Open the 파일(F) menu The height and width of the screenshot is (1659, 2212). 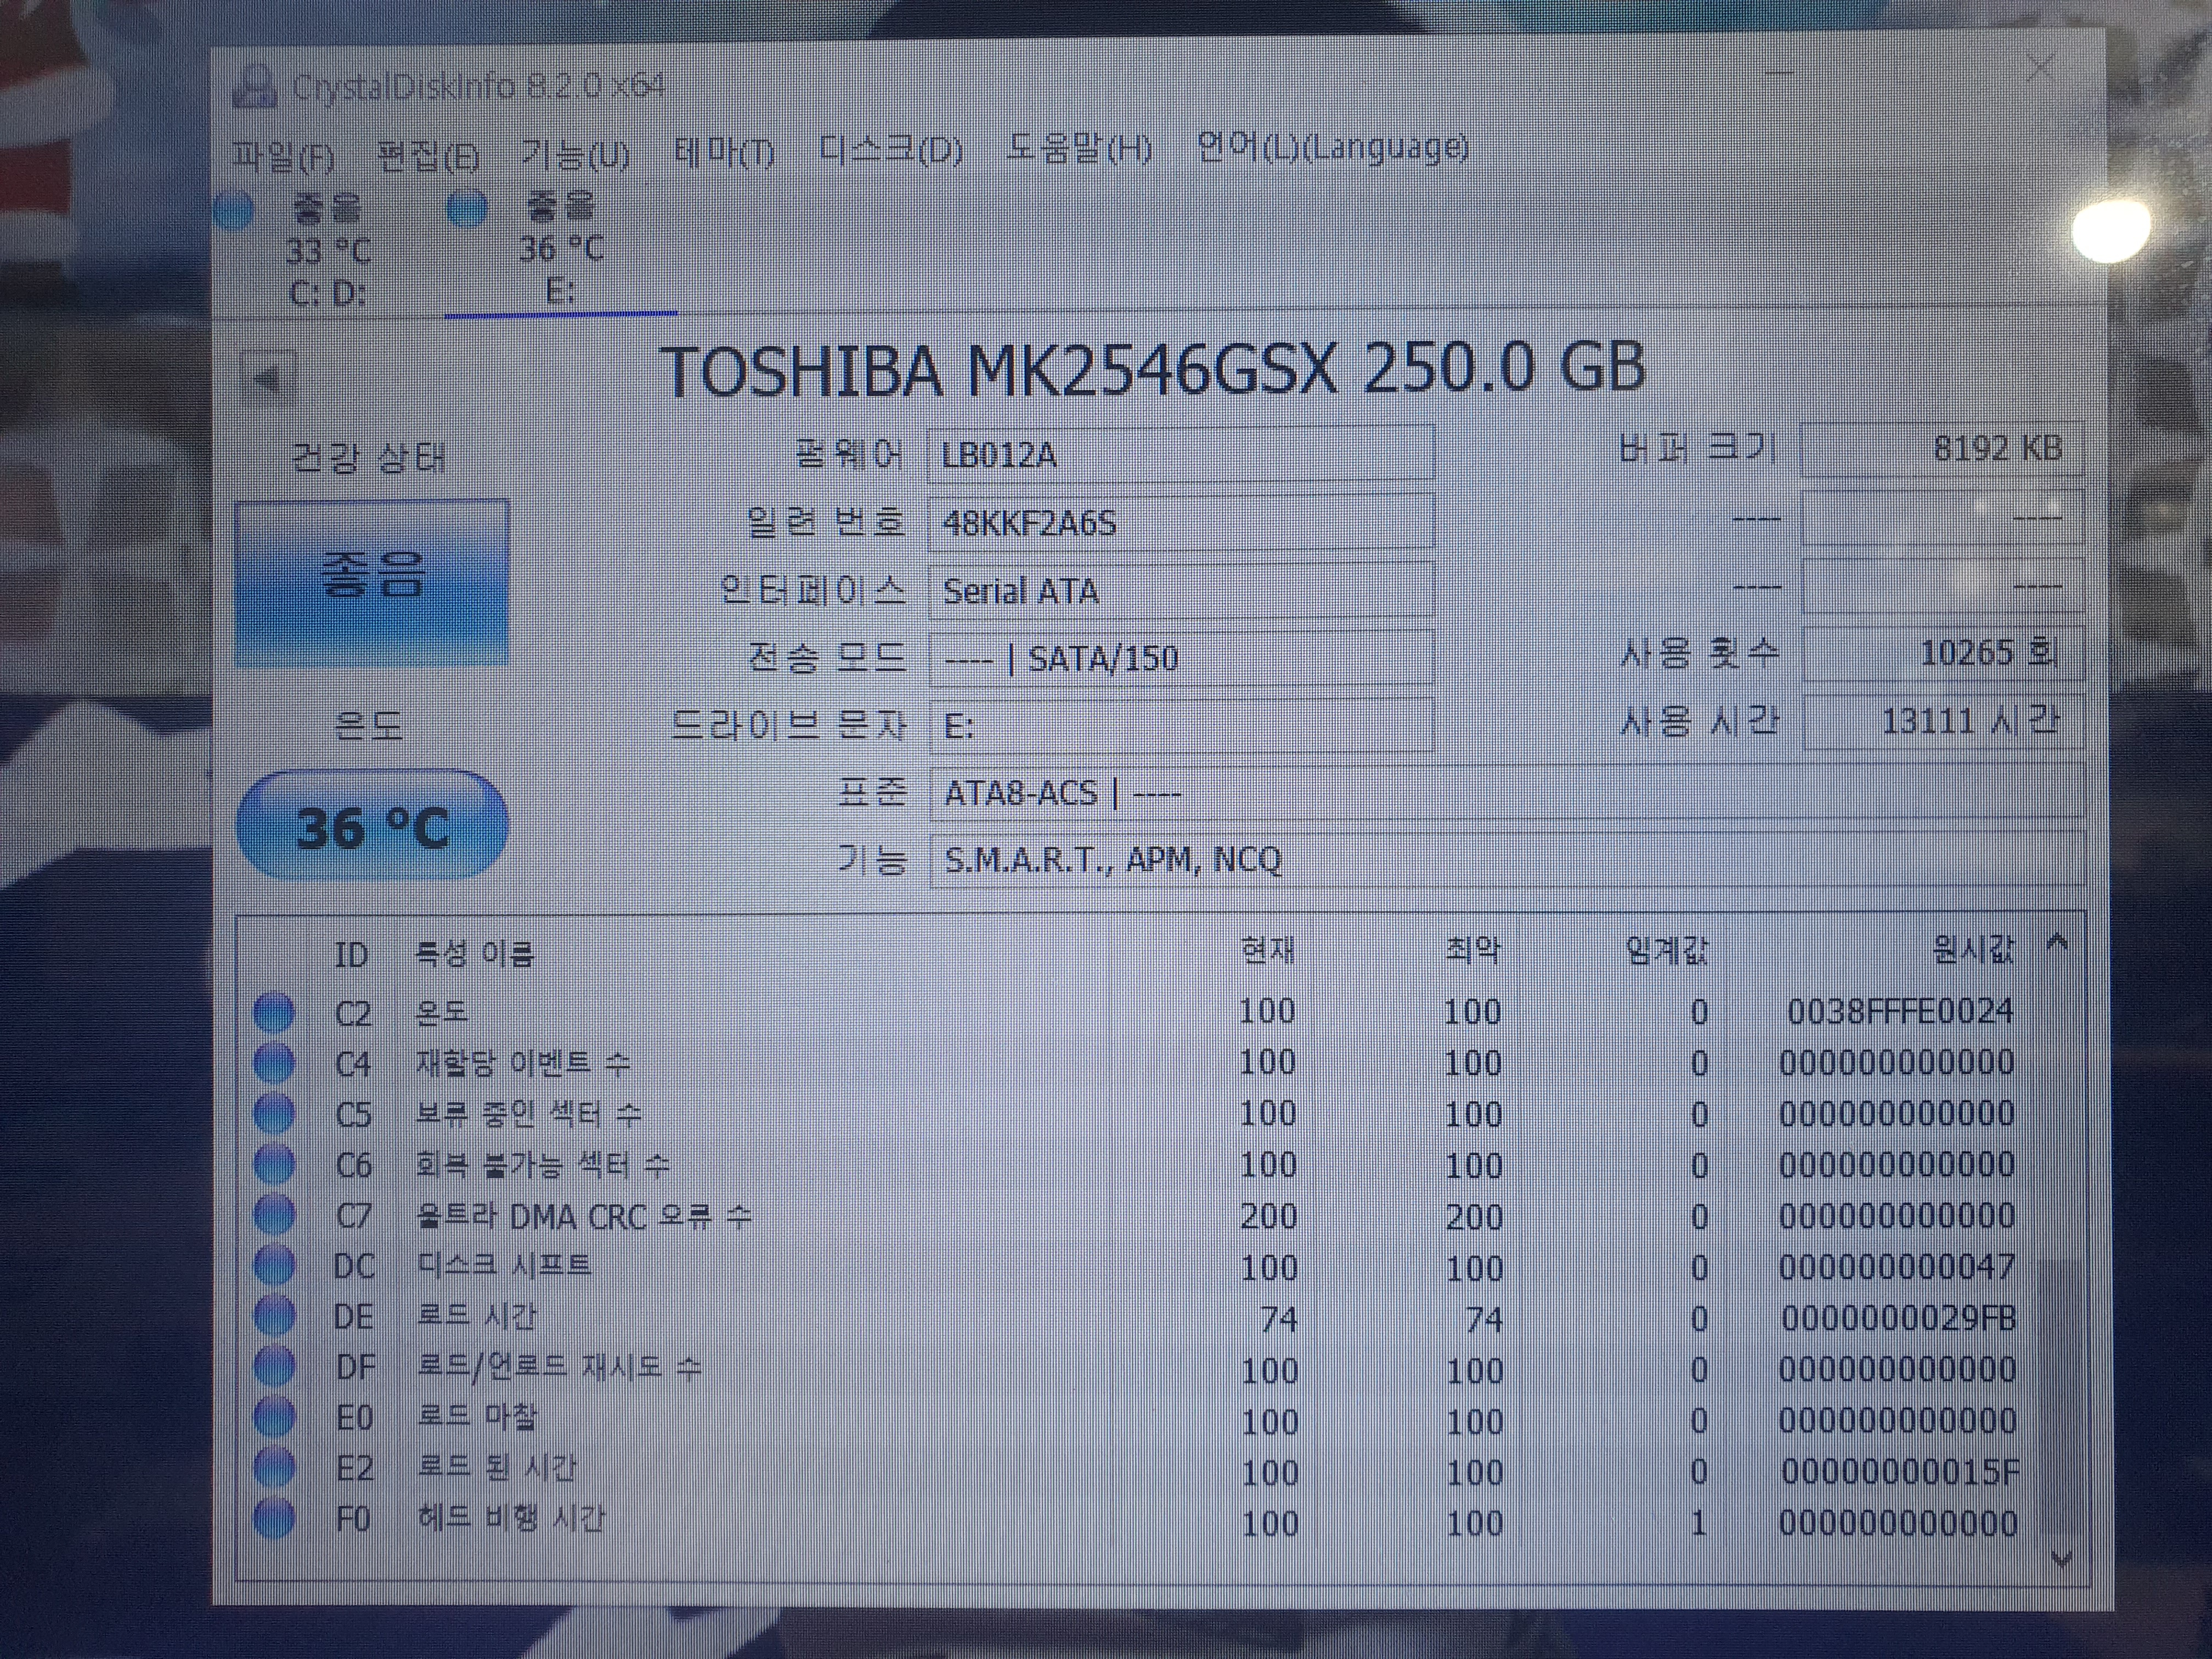[283, 156]
